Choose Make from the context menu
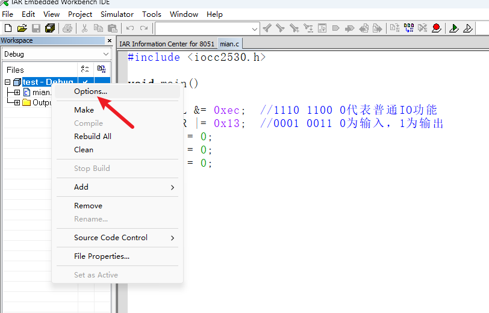Viewport: 489px width, 313px height. click(117, 110)
